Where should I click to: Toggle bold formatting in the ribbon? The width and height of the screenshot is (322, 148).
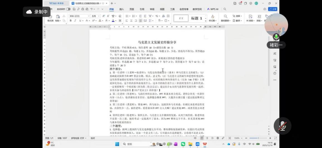point(71,21)
